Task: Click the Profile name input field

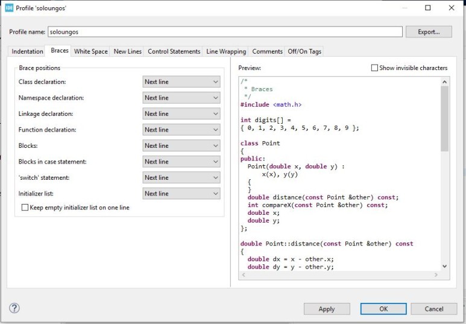Action: point(225,32)
